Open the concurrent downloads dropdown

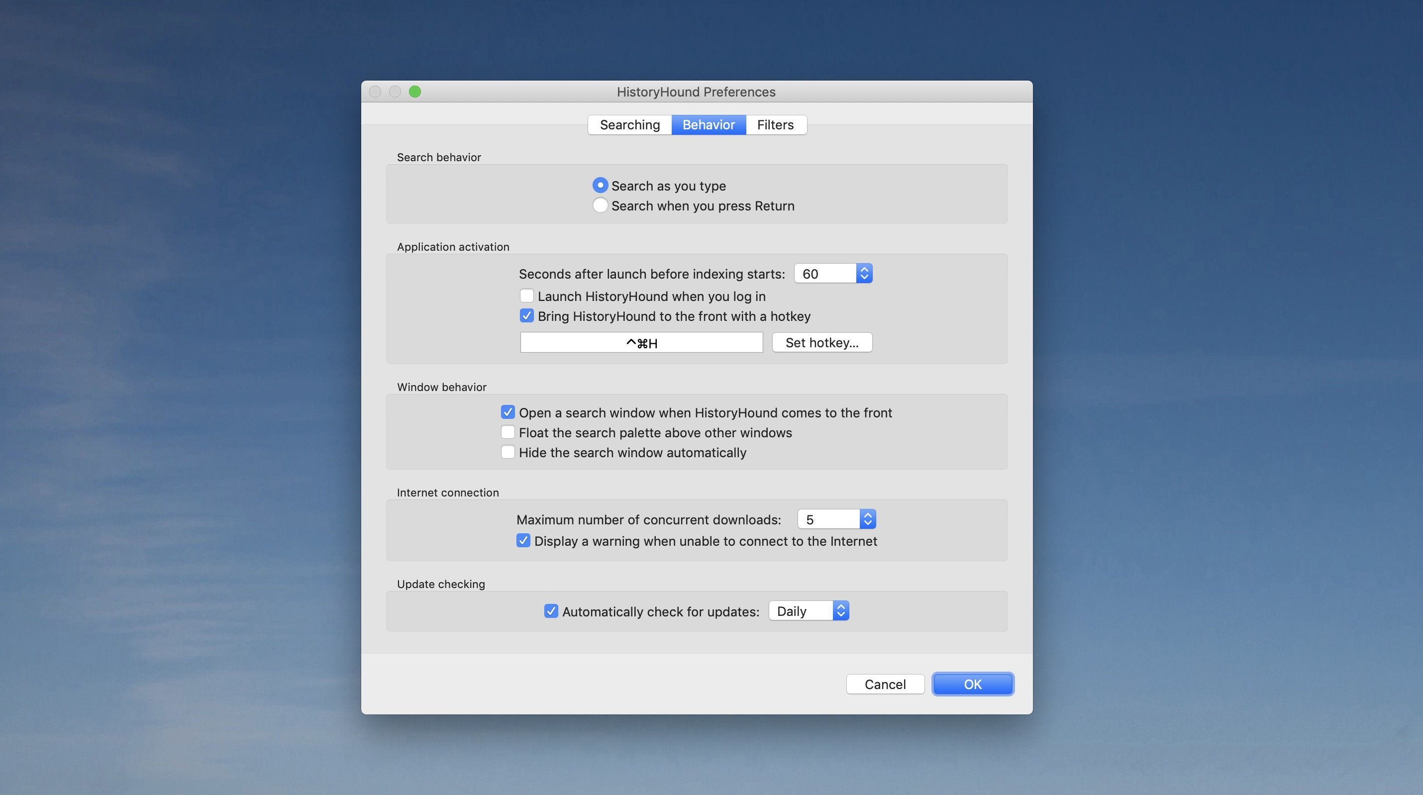point(836,519)
